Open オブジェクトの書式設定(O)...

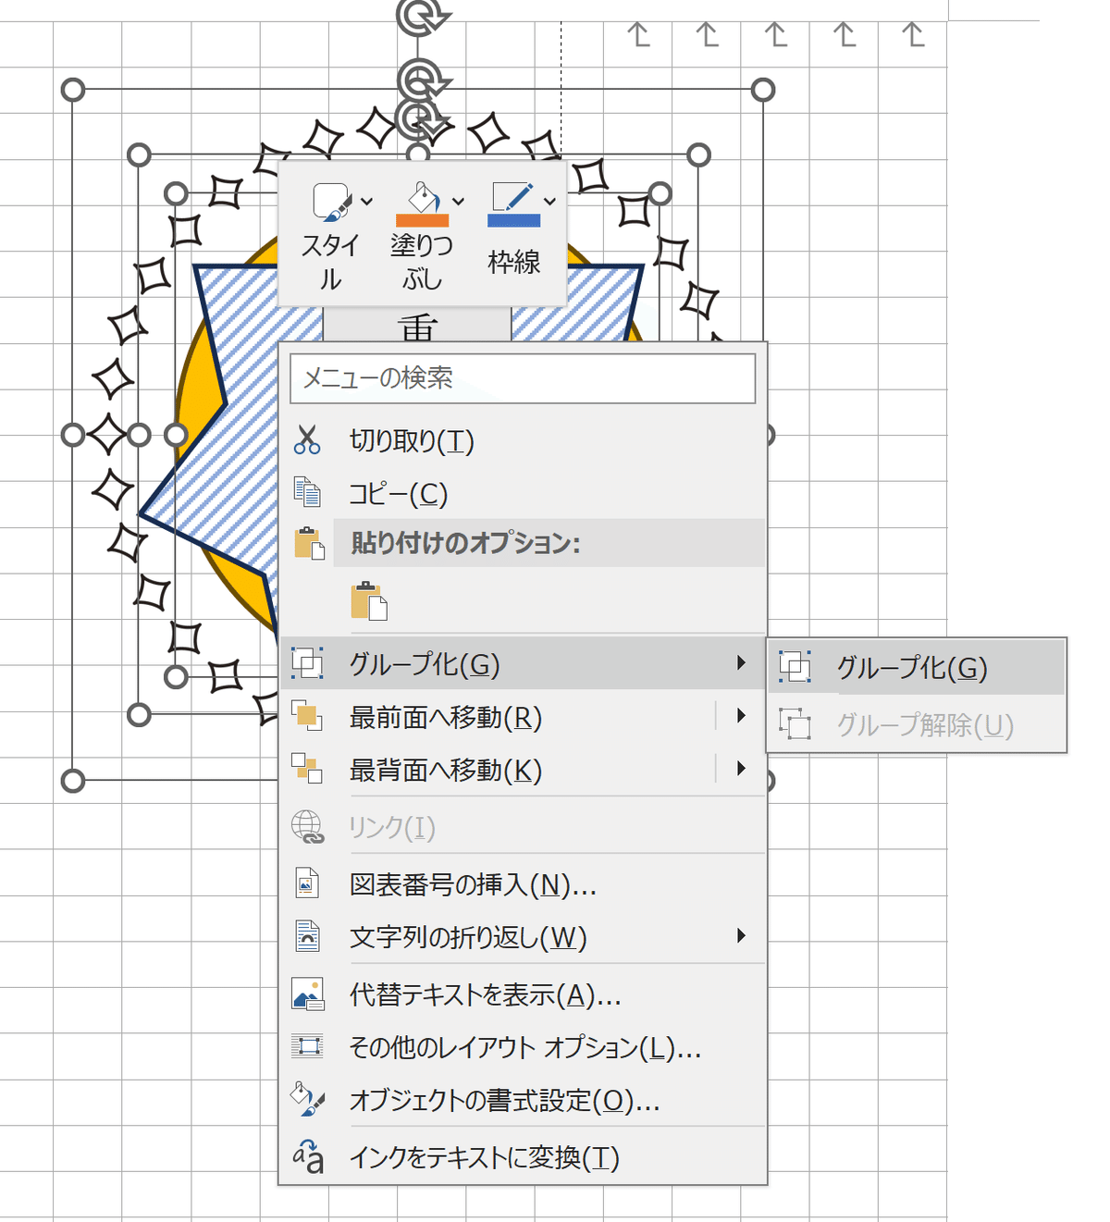pyautogui.click(x=523, y=1100)
